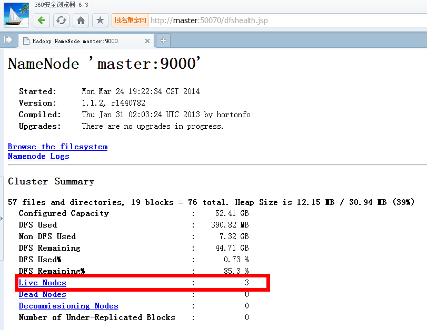This screenshot has width=427, height=330.
Task: Bookmark page using the star favorites icon
Action: pos(100,20)
